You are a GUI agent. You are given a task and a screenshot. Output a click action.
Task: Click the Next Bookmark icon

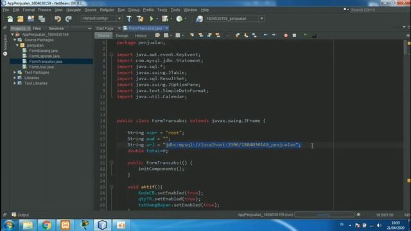(246, 35)
